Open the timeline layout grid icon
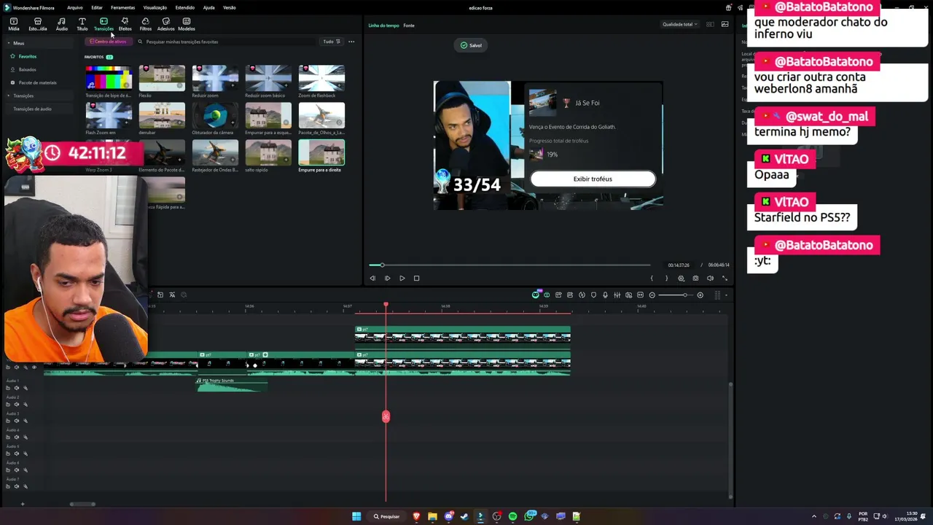933x525 pixels. tap(717, 295)
